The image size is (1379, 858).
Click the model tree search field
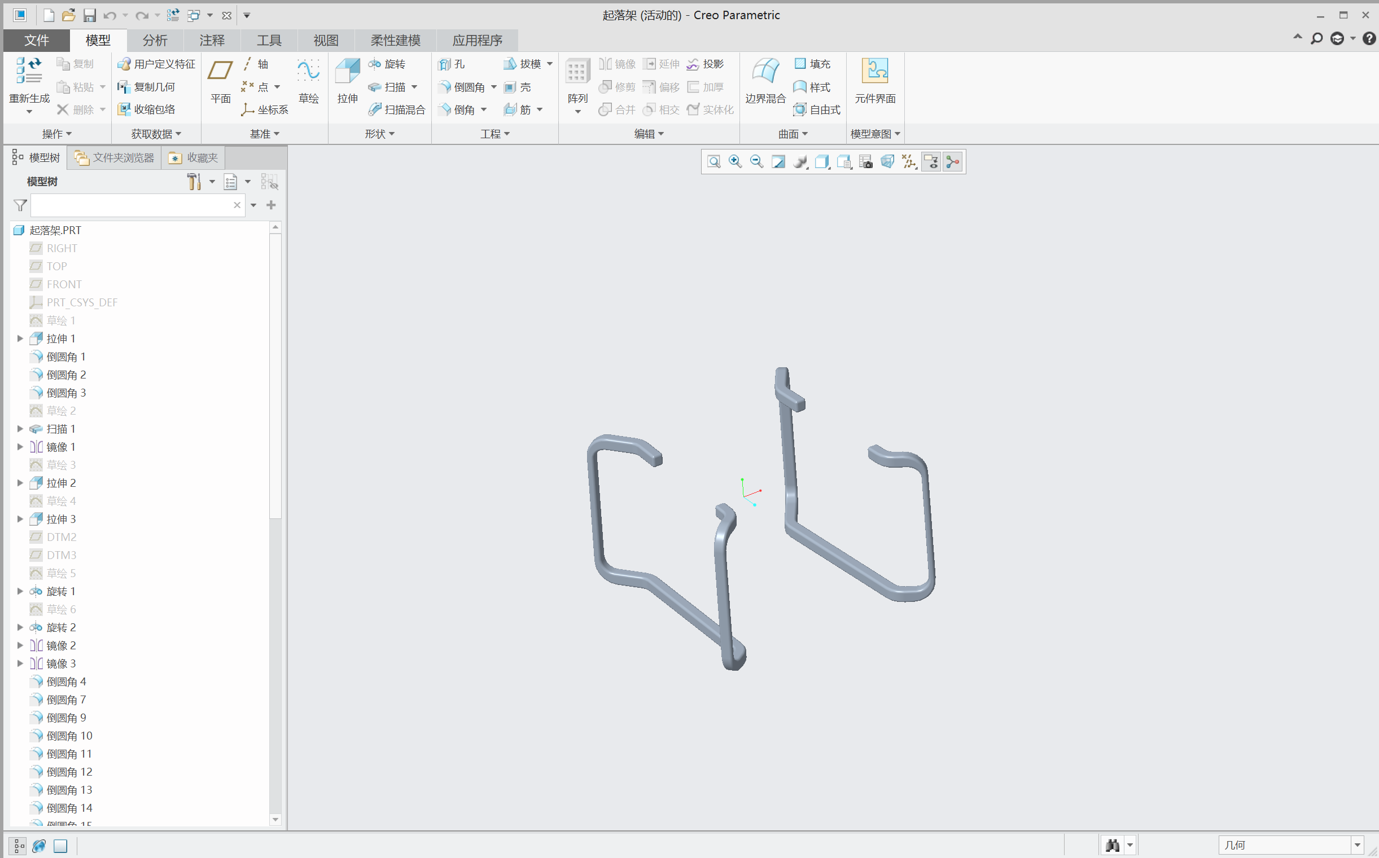130,205
